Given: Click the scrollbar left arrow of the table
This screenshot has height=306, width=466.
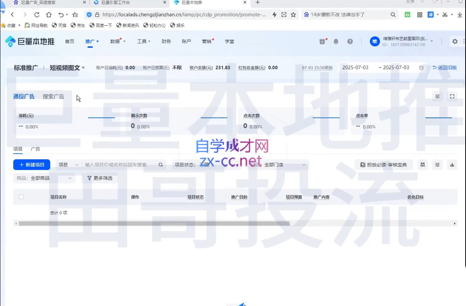Looking at the screenshot, I should pyautogui.click(x=16, y=223).
